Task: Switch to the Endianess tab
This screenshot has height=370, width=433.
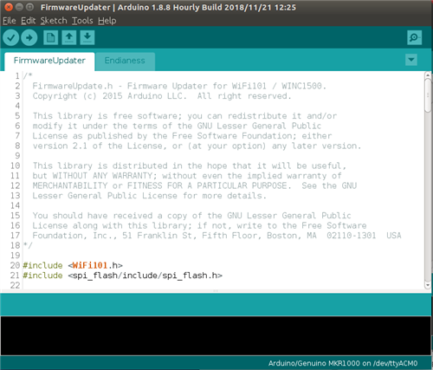Action: coord(125,61)
